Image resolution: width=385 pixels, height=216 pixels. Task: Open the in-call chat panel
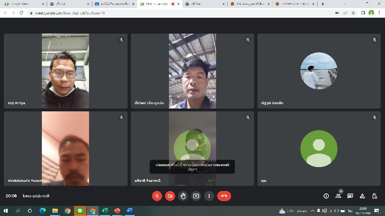(350, 196)
